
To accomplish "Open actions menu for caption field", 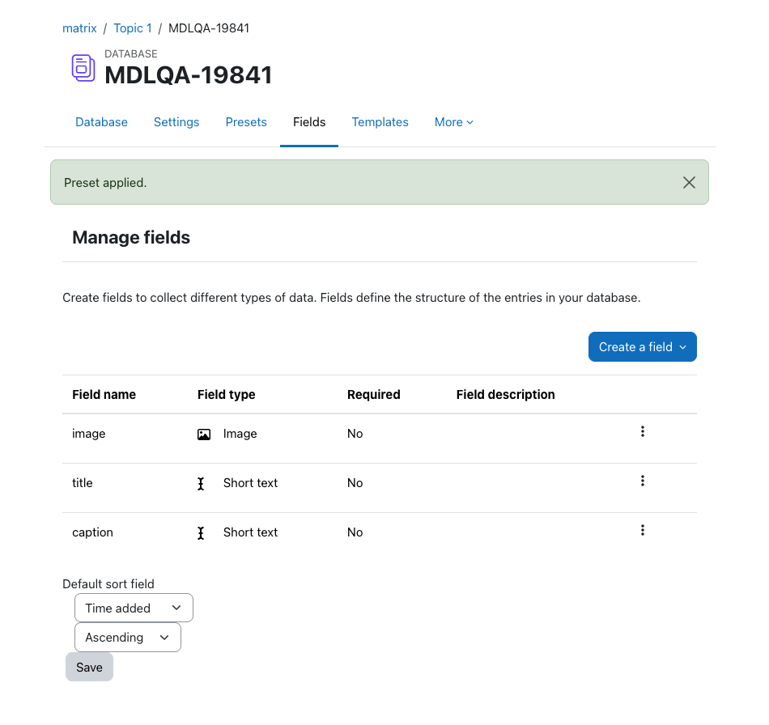I will point(643,530).
